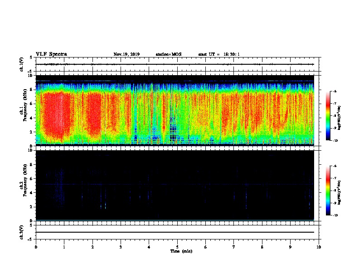359x277 pixels.
Task: Click the ch.1 waveform trace in top panel
Action: coord(175,64)
